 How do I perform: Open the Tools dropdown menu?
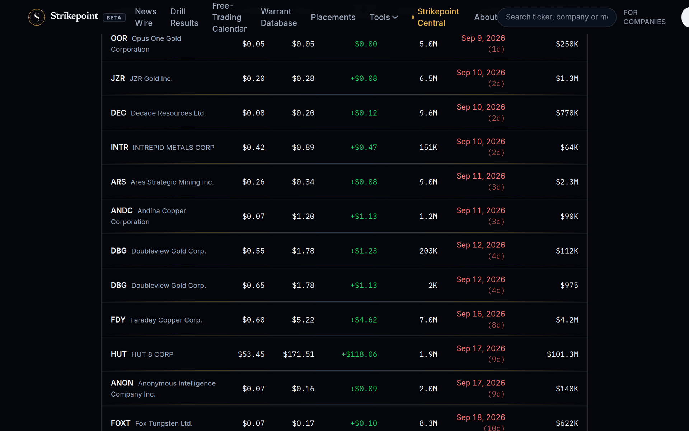[x=384, y=17]
